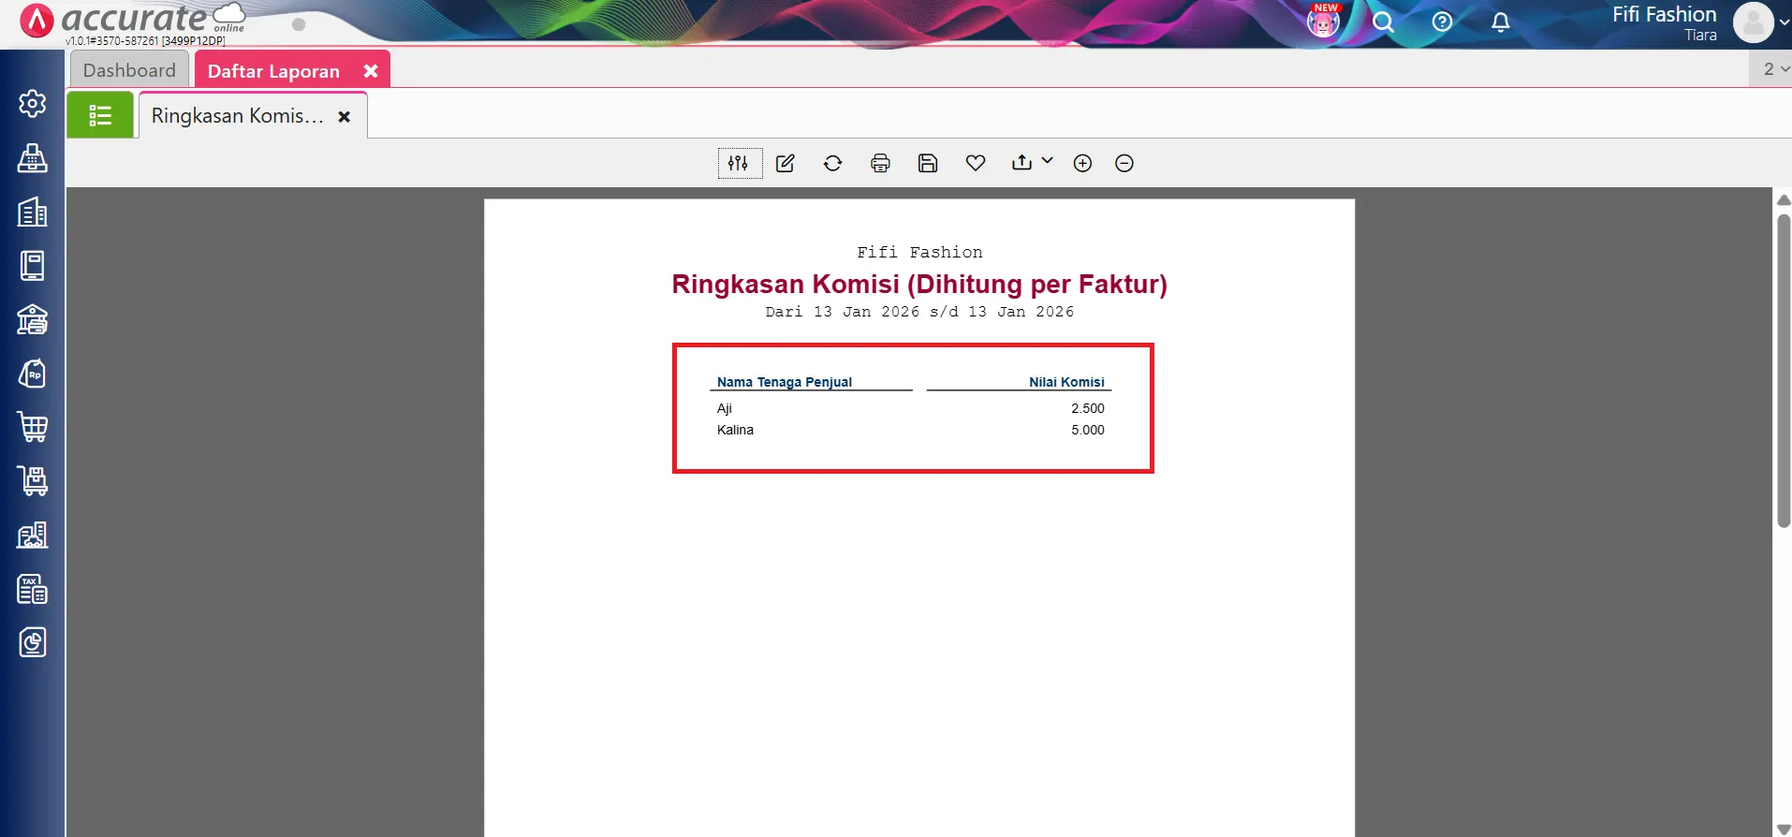The image size is (1792, 837).
Task: Open the company building module in the sidebar
Action: point(33,212)
